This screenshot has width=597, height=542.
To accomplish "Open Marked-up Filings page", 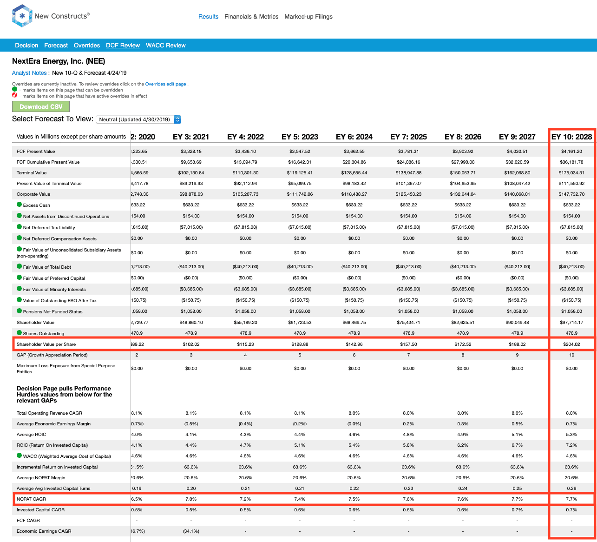I will click(x=308, y=17).
